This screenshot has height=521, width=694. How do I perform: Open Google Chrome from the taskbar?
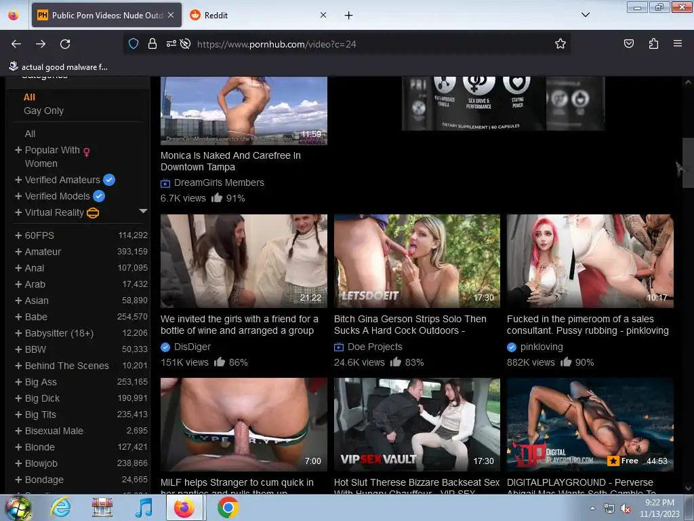tap(228, 507)
